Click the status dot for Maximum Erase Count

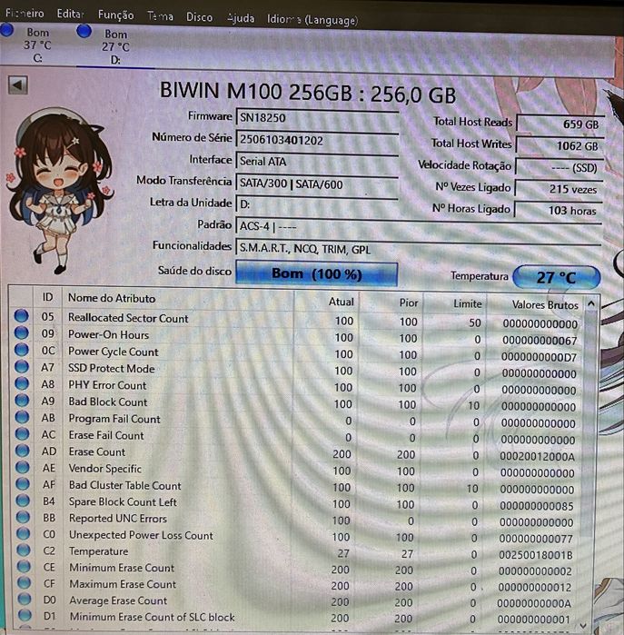pos(24,582)
